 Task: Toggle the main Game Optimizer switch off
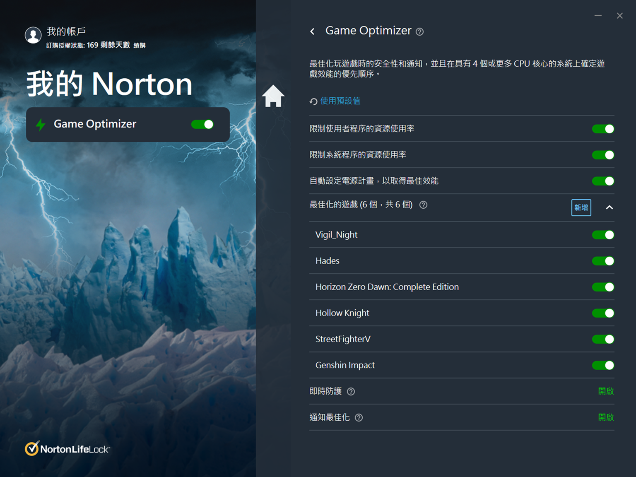pyautogui.click(x=202, y=124)
